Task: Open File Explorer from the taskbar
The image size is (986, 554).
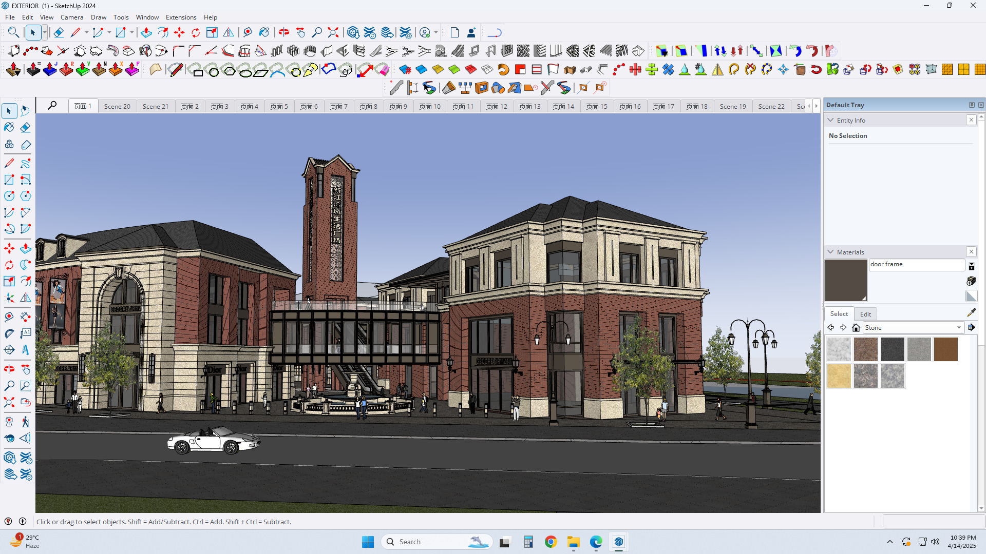Action: pos(574,542)
